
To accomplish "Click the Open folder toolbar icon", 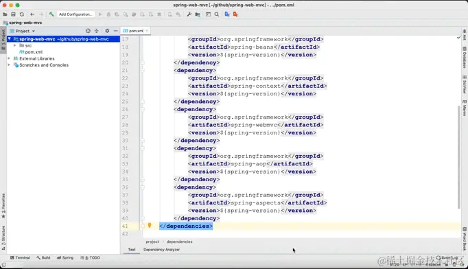I will pyautogui.click(x=5, y=14).
